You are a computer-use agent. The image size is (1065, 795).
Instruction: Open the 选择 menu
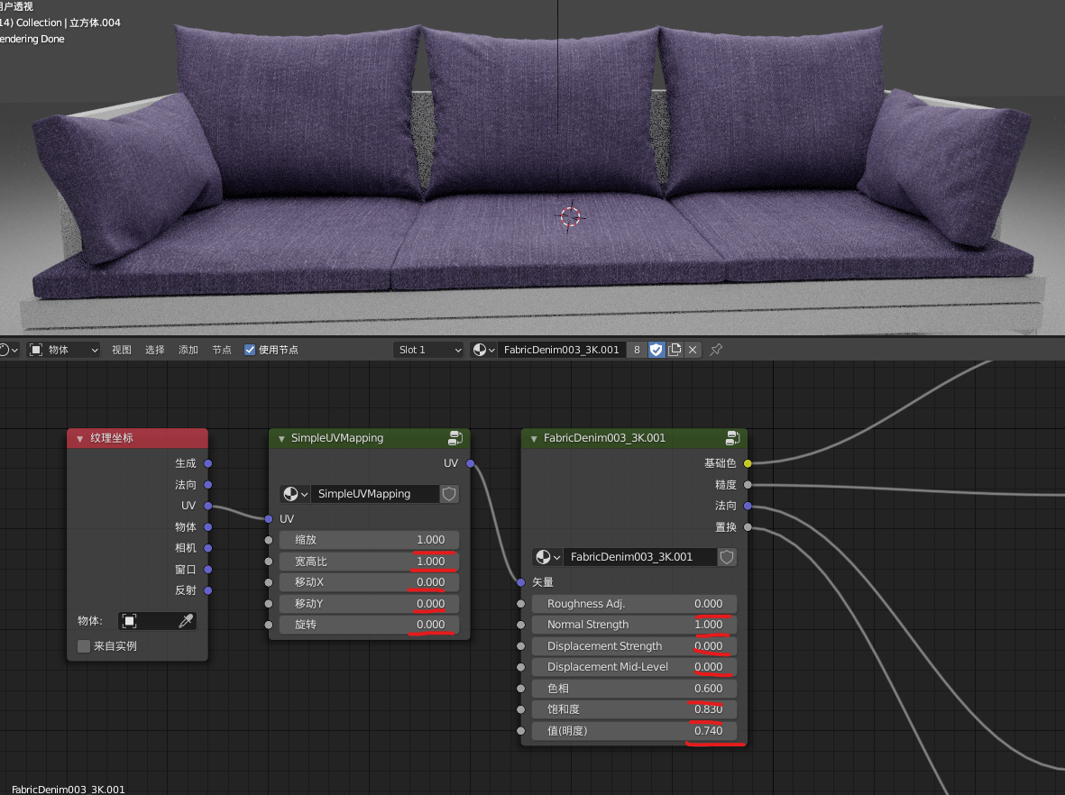[155, 350]
